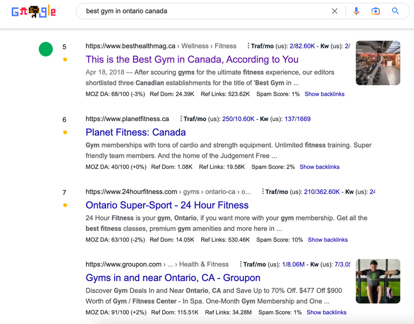Click 24hourfitness.com URL breadcrumb
Image resolution: width=414 pixels, height=324 pixels.
[168, 192]
